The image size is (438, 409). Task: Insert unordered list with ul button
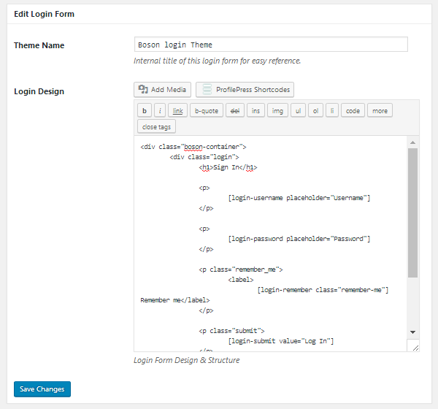click(x=298, y=110)
